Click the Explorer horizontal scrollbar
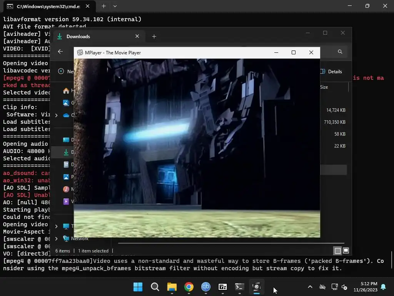394x296 pixels. tap(231, 244)
